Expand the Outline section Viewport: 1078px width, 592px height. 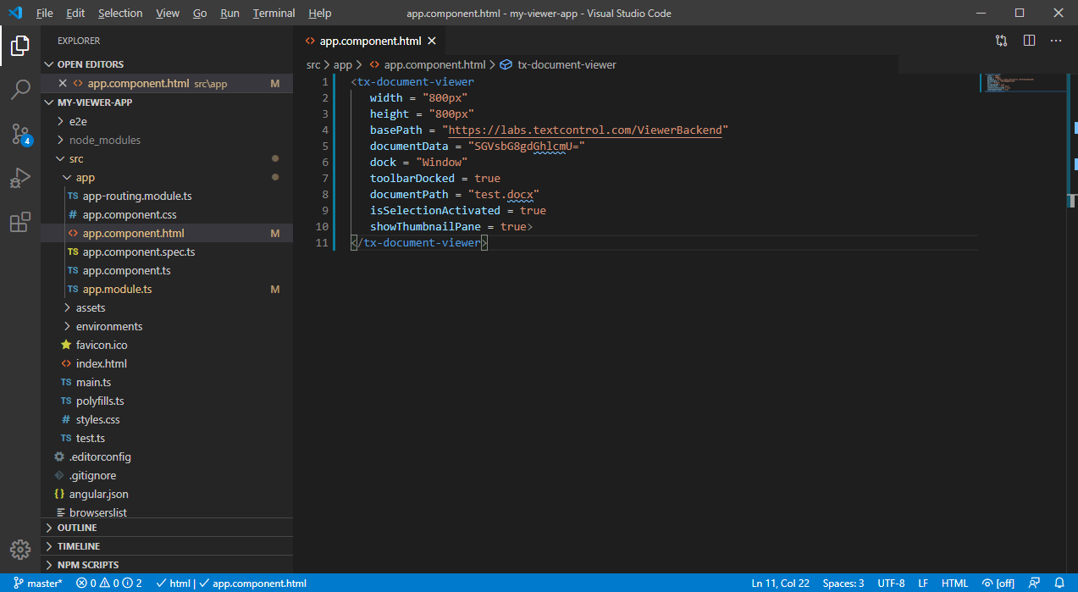tap(167, 528)
